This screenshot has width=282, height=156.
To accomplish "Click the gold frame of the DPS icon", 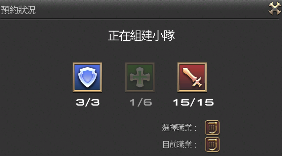I will (x=192, y=64).
